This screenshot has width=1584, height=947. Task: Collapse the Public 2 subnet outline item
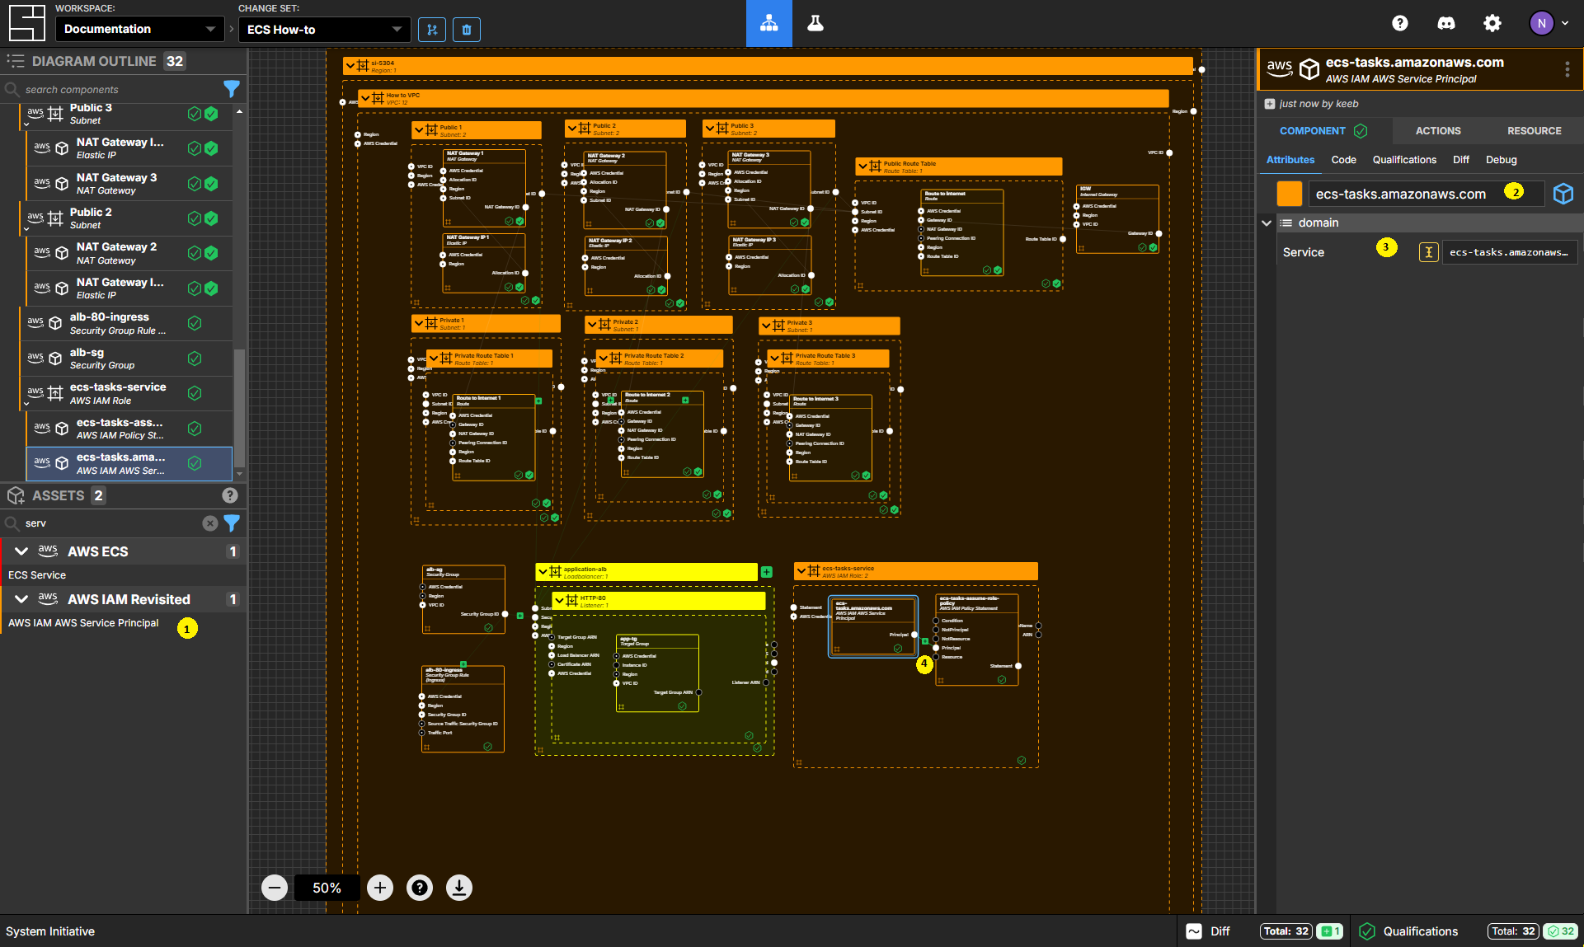[26, 229]
